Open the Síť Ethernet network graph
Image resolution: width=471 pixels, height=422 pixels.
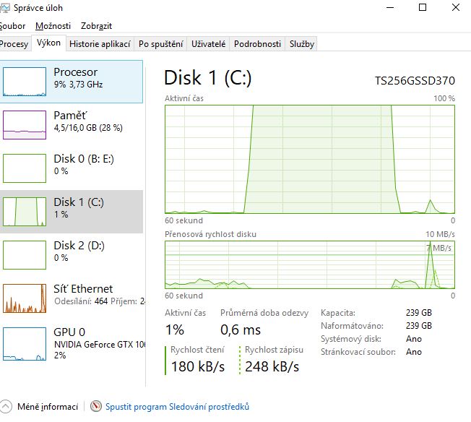pos(25,298)
